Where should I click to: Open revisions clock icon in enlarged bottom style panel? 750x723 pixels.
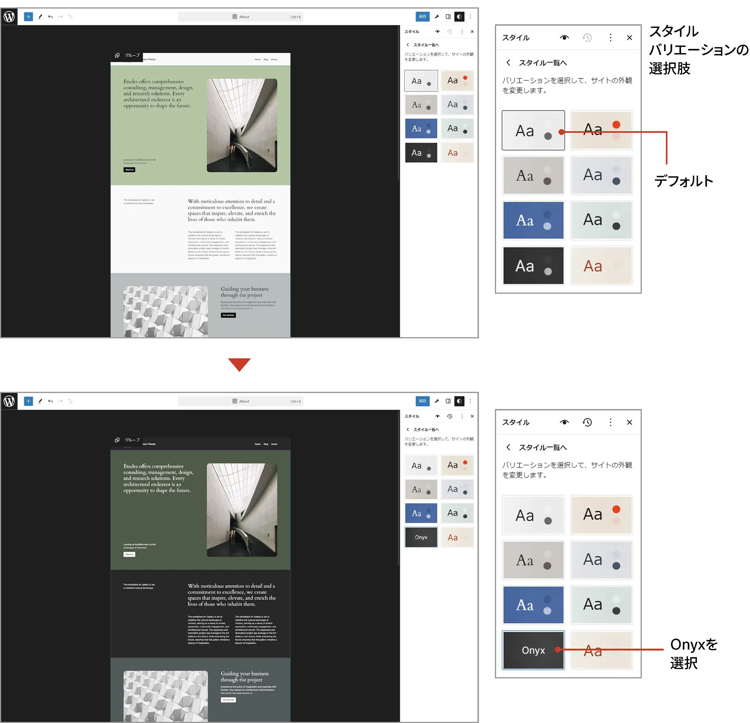(587, 422)
